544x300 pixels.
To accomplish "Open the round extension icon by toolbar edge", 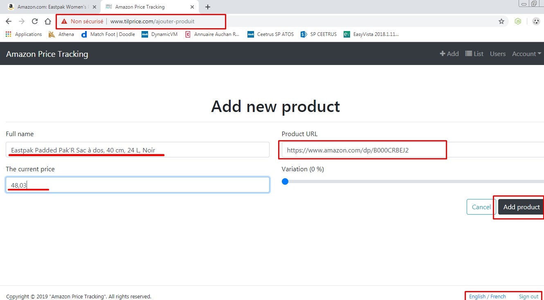I will pyautogui.click(x=536, y=21).
